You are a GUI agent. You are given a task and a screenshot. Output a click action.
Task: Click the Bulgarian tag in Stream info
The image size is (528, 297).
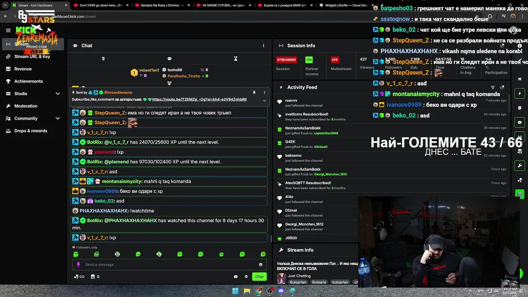point(298,283)
